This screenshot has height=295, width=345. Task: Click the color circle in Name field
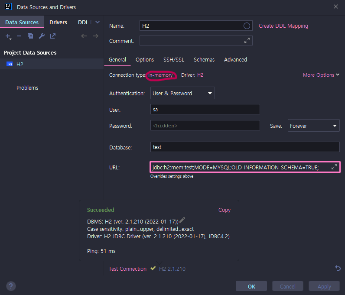pyautogui.click(x=247, y=26)
